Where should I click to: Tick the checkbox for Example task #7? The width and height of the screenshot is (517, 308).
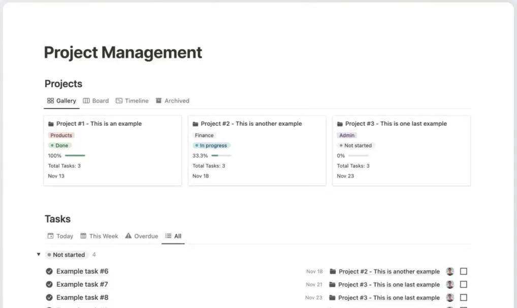pyautogui.click(x=463, y=285)
